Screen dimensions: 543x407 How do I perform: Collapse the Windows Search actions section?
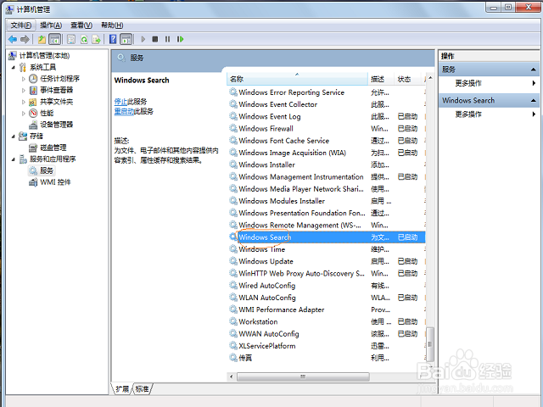[x=534, y=100]
